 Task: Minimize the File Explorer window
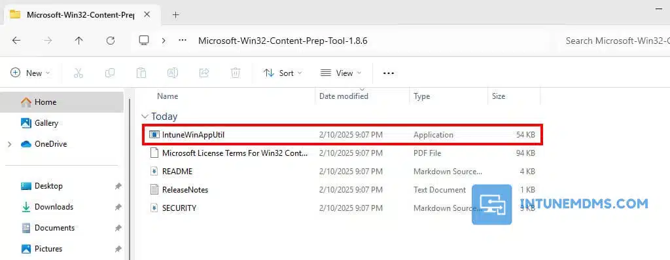tap(658, 9)
